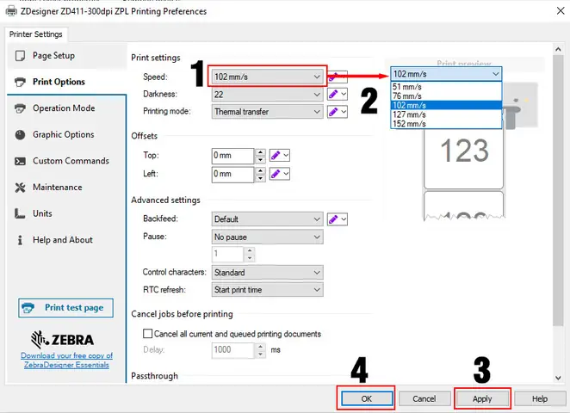This screenshot has height=413, width=570.
Task: Click the Cancel button
Action: pos(424,398)
